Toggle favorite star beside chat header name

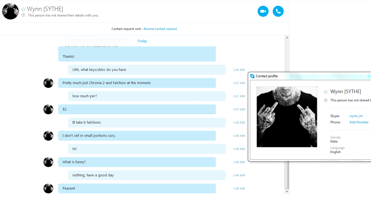click(x=23, y=9)
